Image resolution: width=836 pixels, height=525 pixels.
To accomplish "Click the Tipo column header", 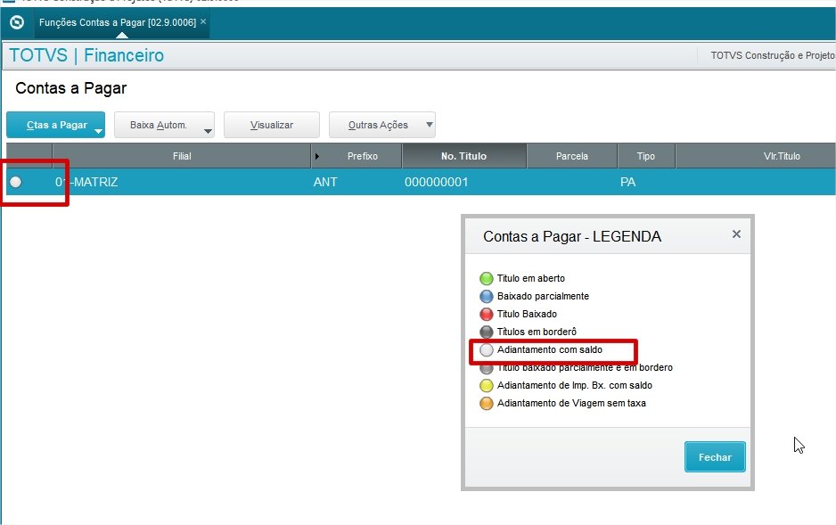I will pos(645,156).
